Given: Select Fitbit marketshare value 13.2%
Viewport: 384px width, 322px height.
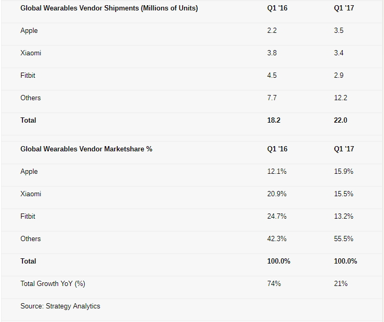Looking at the screenshot, I should point(344,217).
